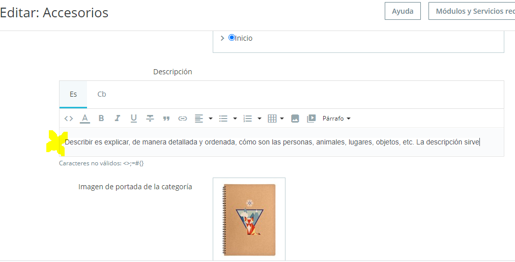Open alignment options dropdown arrow
The image size is (515, 262).
211,119
